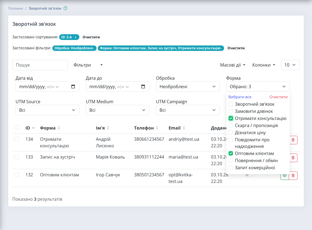312x230 pixels.
Task: Click the Дата до date input
Action: click(x=118, y=87)
